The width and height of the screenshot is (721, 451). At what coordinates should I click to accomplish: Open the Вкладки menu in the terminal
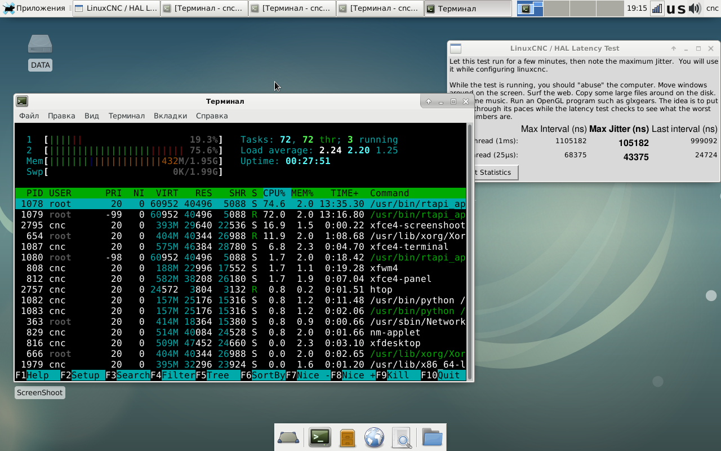click(170, 116)
